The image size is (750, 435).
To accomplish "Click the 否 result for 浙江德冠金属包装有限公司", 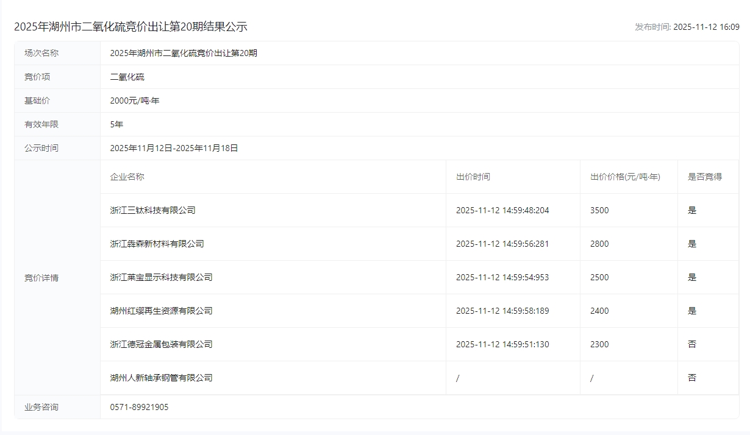I will pos(692,344).
